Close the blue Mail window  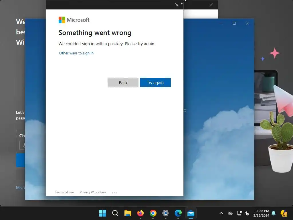click(248, 23)
